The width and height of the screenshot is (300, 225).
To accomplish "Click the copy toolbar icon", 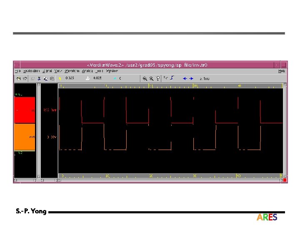I will coord(45,78).
